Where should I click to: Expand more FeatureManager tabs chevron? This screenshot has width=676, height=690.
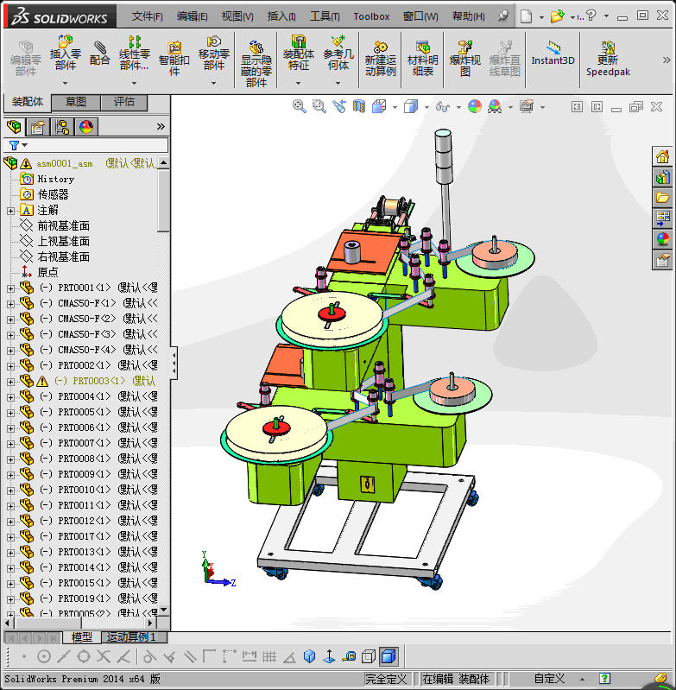click(x=161, y=127)
